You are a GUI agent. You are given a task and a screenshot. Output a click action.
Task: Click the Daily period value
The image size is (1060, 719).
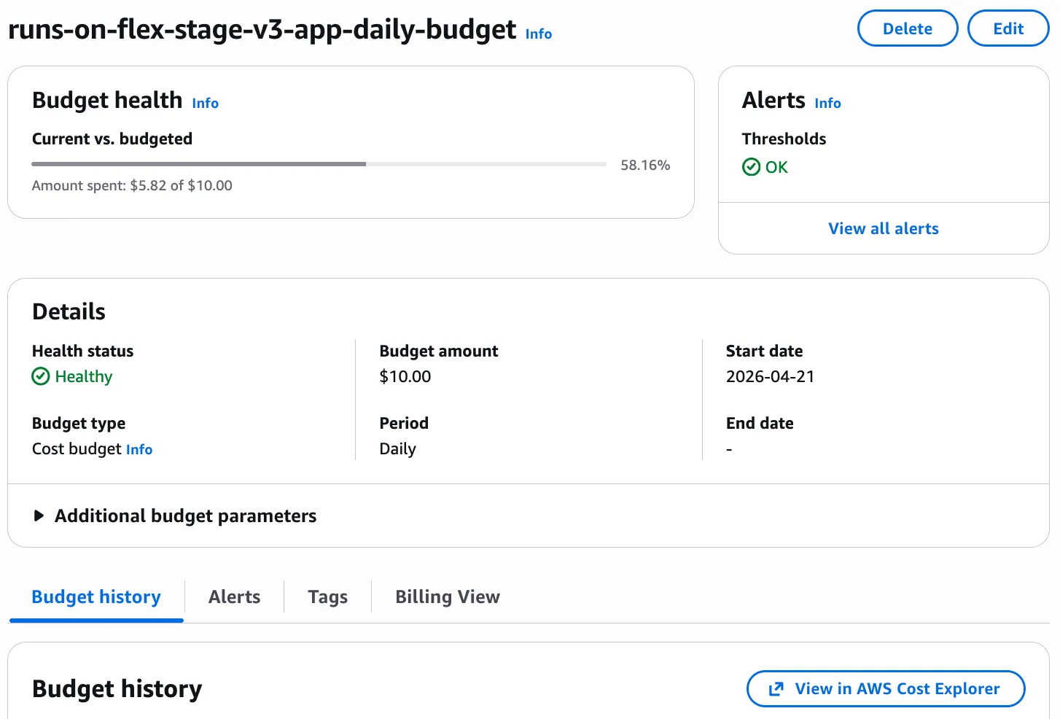pos(398,448)
